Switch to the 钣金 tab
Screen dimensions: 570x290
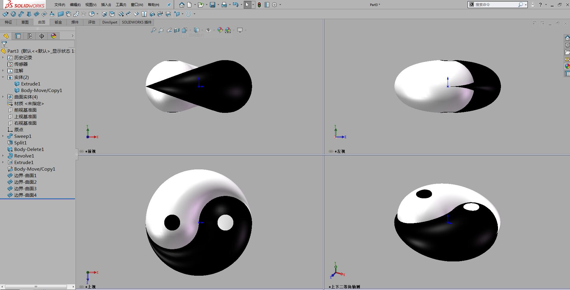58,22
